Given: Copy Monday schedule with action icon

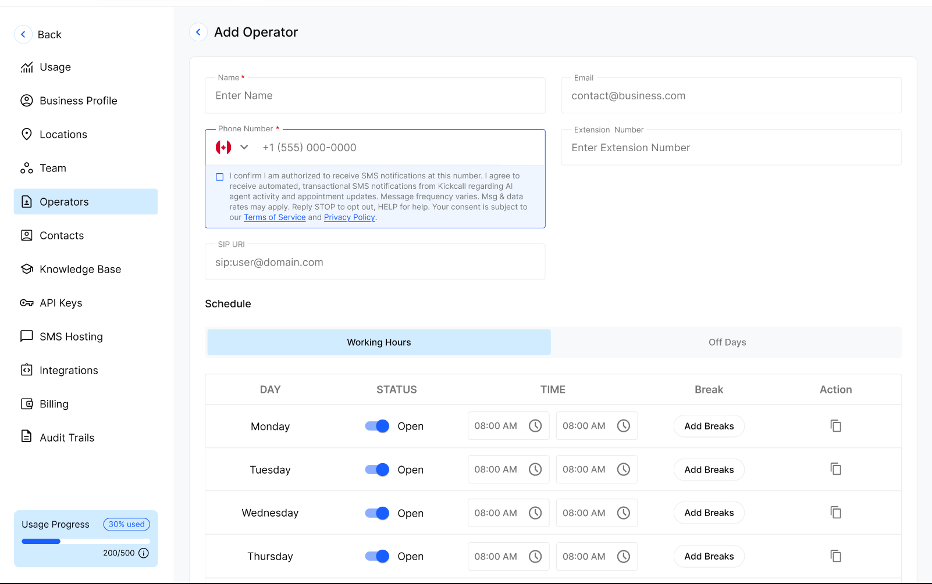Looking at the screenshot, I should tap(836, 426).
